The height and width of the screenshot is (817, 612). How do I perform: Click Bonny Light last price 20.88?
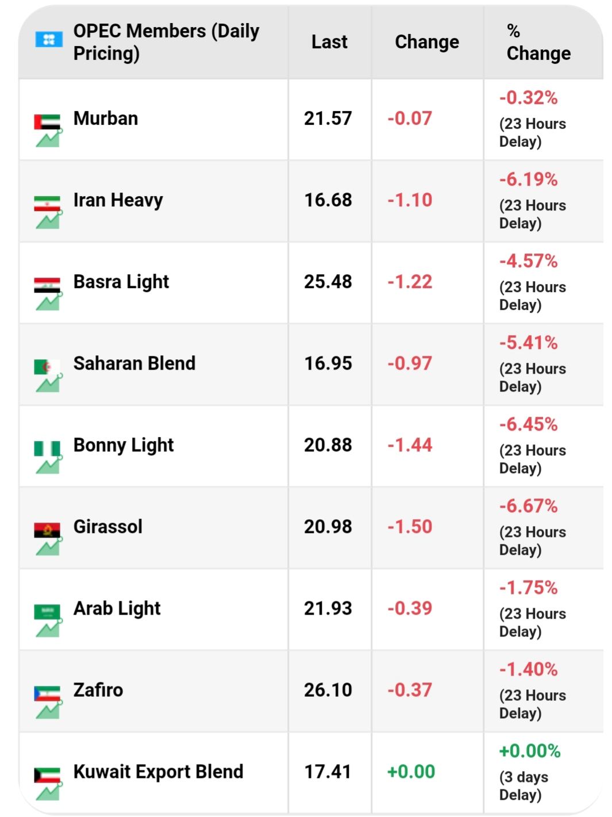[x=328, y=445]
